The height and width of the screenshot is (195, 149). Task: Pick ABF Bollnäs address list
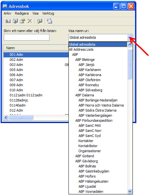pos(98,166)
